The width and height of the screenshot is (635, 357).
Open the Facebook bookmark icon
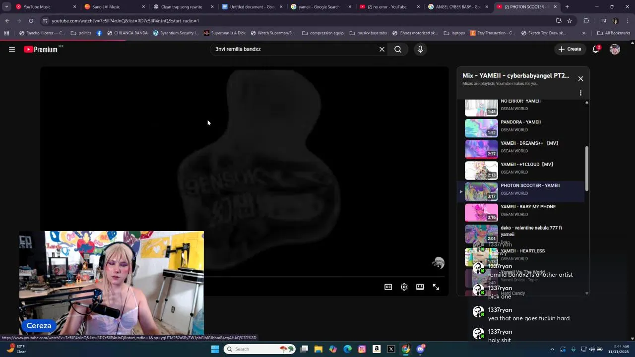(x=99, y=33)
